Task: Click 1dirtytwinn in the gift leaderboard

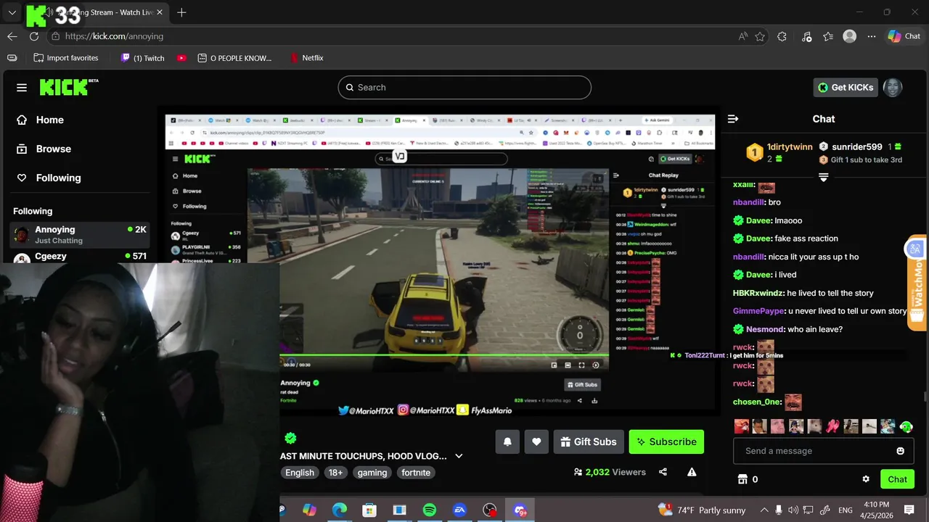Action: pyautogui.click(x=790, y=146)
